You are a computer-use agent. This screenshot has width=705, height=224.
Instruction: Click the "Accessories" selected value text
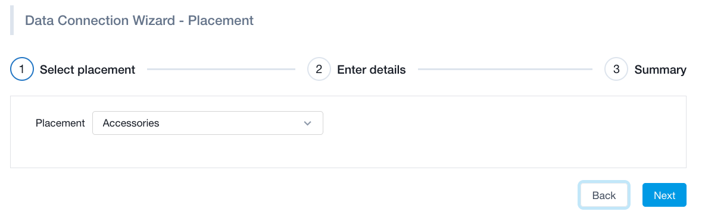pyautogui.click(x=131, y=123)
